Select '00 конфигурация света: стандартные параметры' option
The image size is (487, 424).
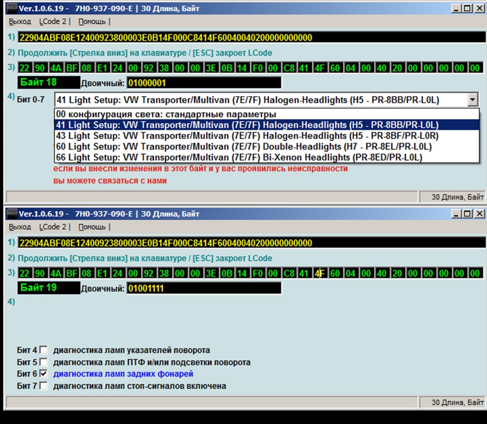click(266, 114)
